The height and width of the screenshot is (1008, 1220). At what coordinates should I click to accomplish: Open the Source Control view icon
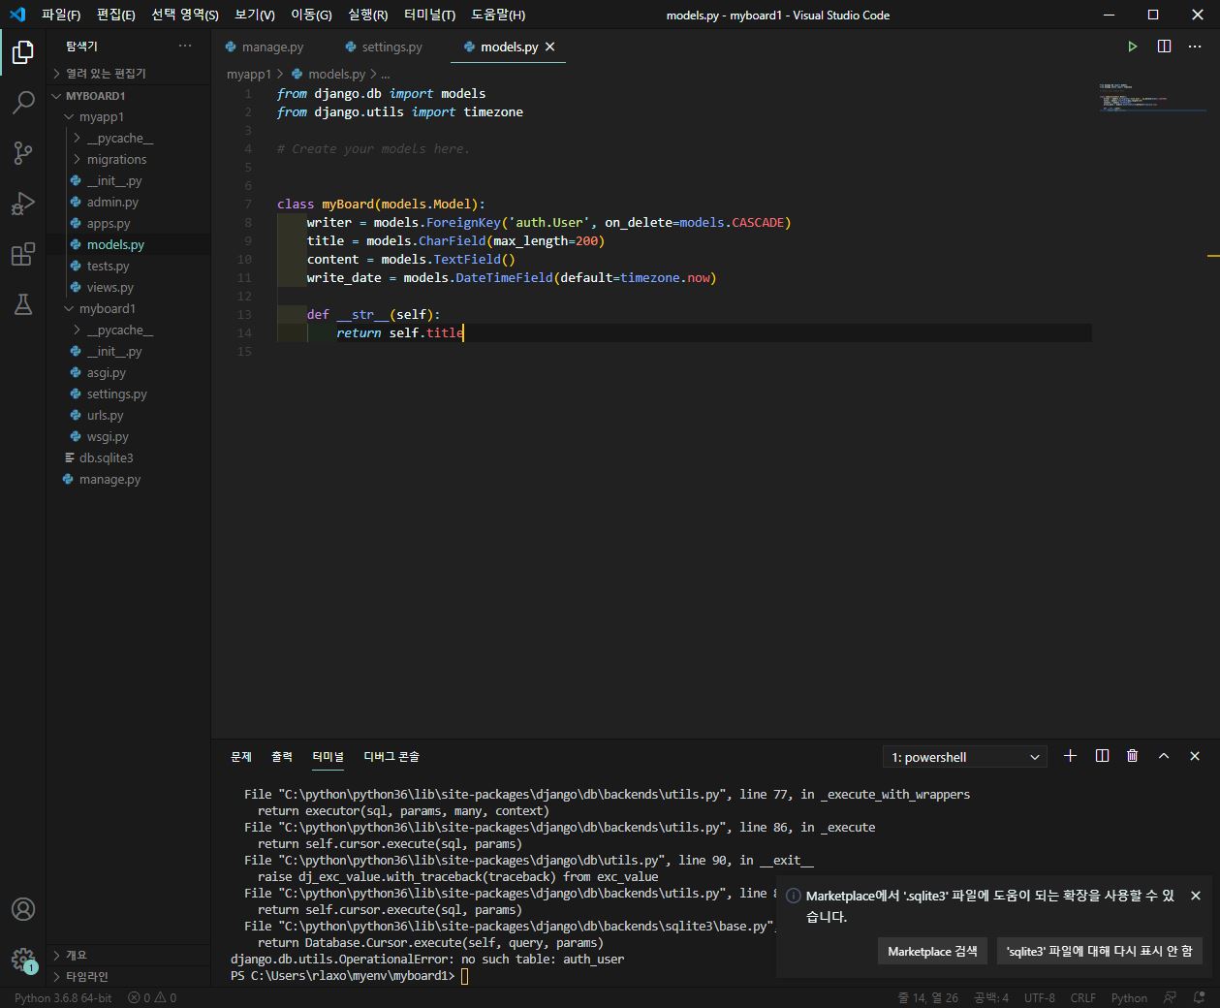point(23,153)
